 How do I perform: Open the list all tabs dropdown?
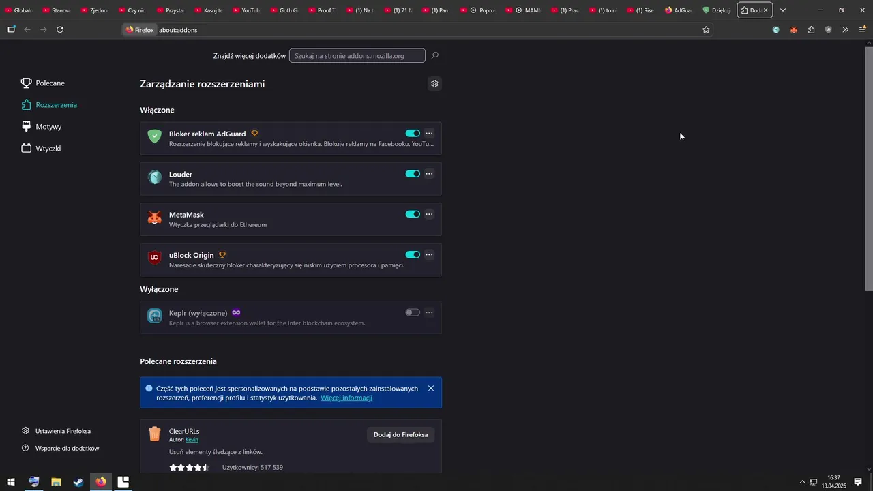[x=783, y=10]
